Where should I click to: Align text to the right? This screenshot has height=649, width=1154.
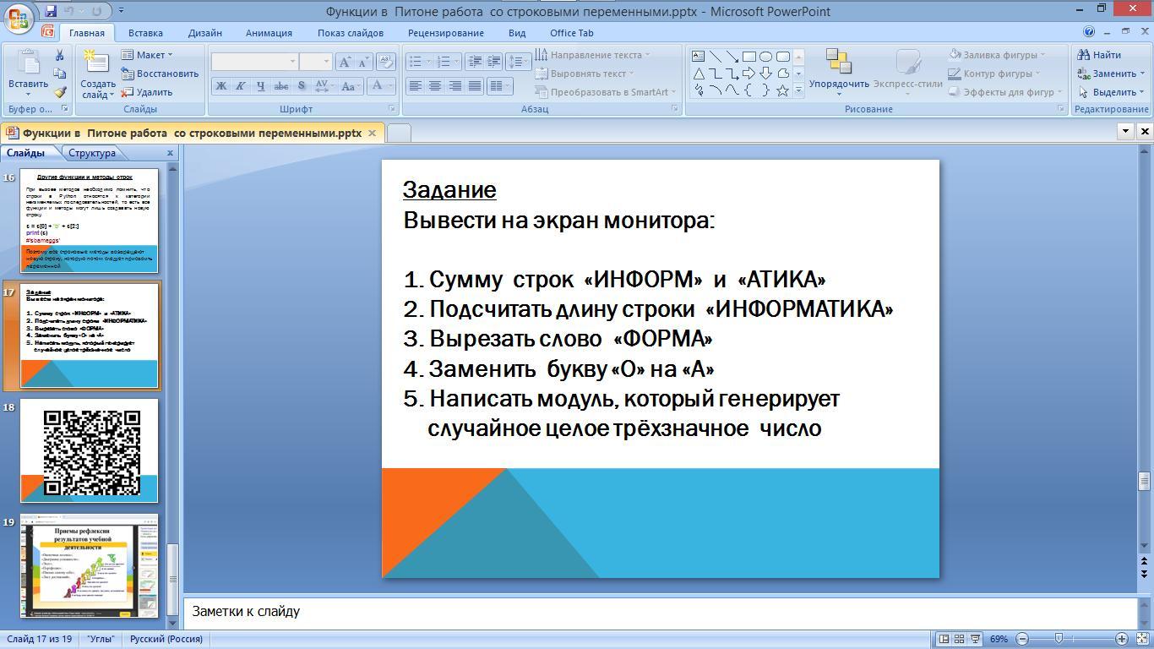point(455,85)
